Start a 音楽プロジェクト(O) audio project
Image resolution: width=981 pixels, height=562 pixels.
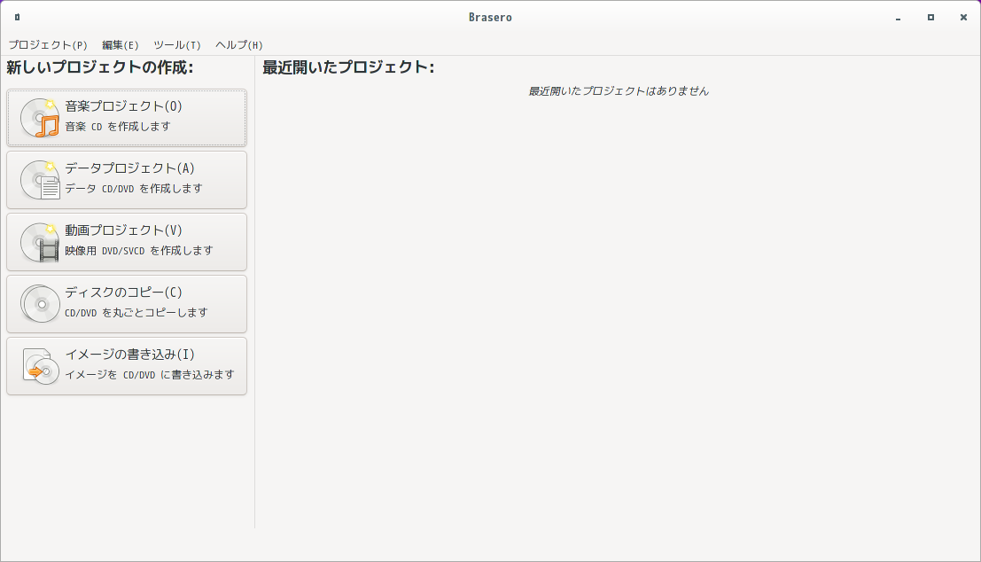[127, 118]
